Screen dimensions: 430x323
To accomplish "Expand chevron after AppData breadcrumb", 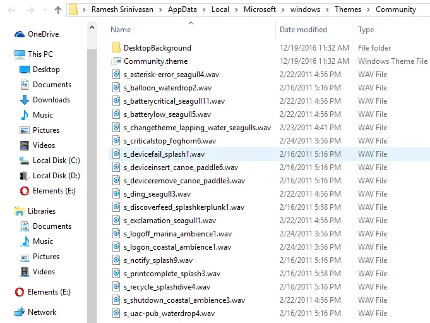I will [205, 10].
